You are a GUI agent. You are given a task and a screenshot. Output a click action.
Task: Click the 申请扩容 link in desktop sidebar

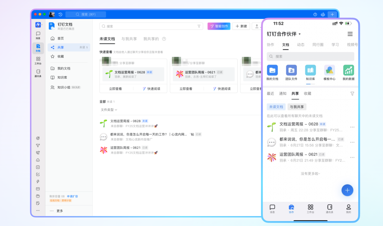72,196
